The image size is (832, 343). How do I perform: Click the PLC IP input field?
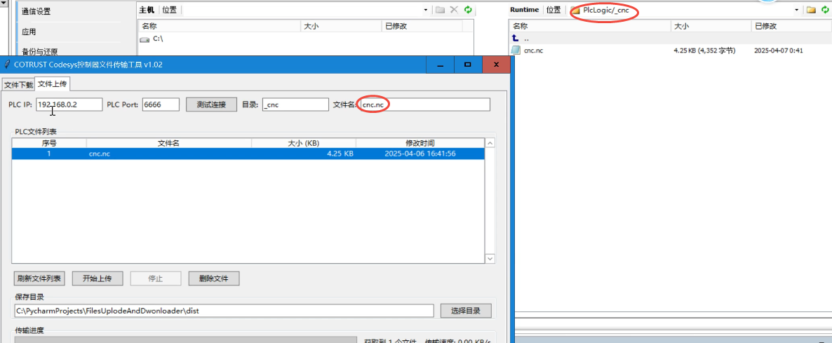(69, 105)
